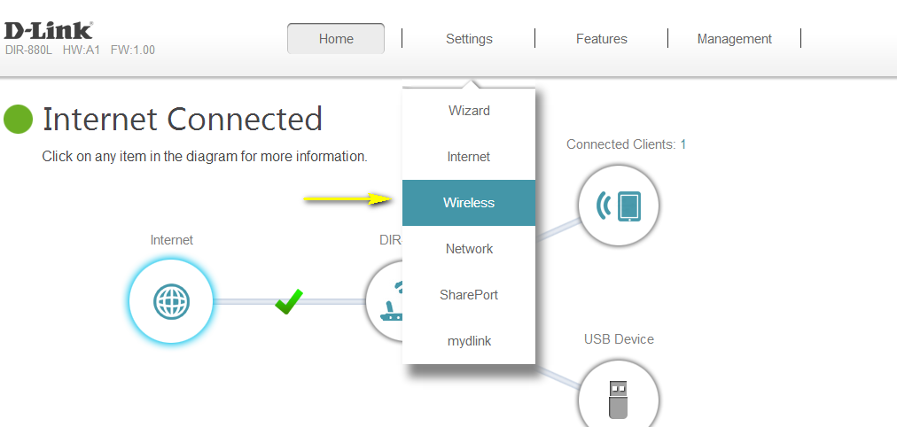This screenshot has width=897, height=427.
Task: Click the partially hidden router icon
Action: click(x=385, y=302)
